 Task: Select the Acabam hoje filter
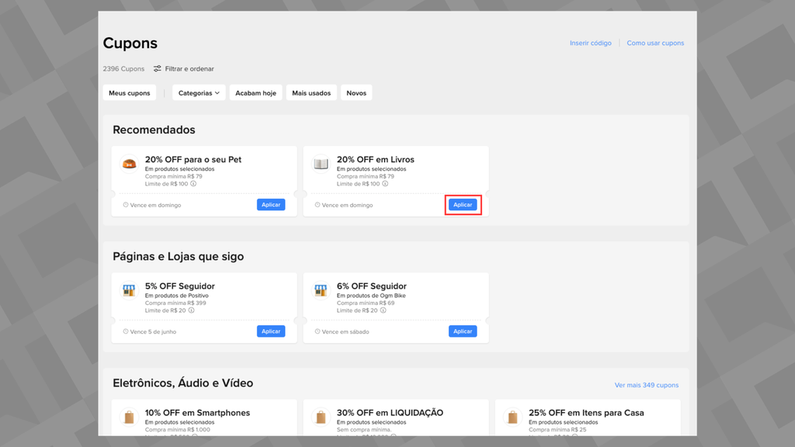[255, 93]
